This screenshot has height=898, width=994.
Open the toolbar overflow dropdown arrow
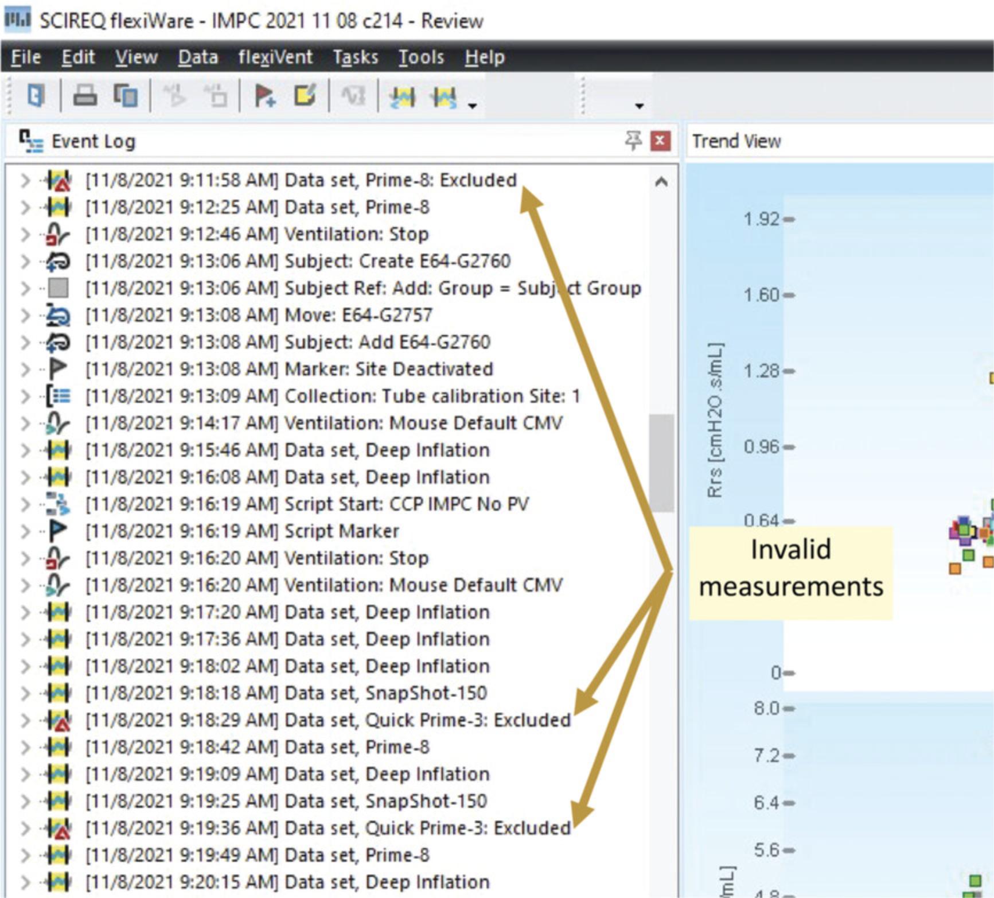(639, 106)
